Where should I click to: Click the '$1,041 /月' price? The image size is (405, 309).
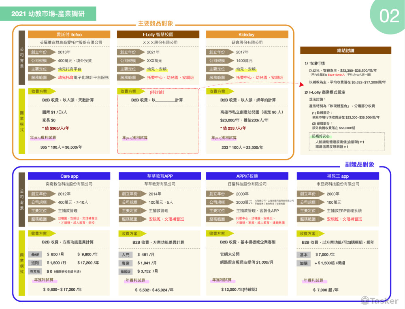147,263
